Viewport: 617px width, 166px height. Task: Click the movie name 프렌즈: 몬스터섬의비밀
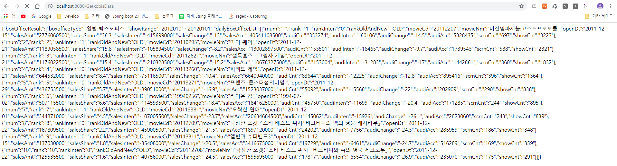(x=258, y=83)
